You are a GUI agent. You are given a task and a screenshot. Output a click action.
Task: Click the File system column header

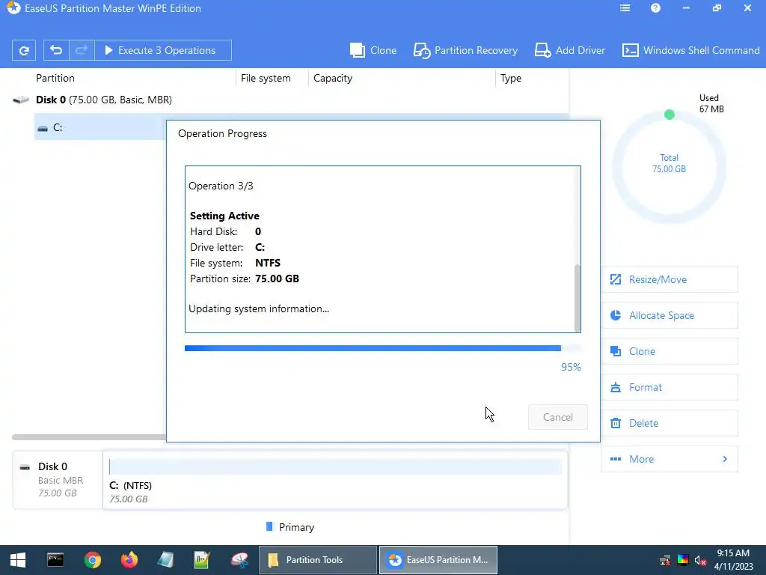click(x=266, y=78)
